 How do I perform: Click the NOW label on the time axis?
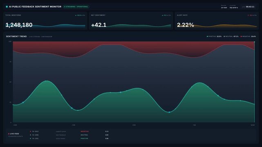253,125
